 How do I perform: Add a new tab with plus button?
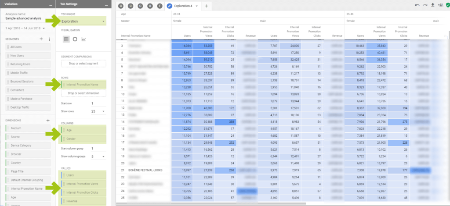[207, 6]
